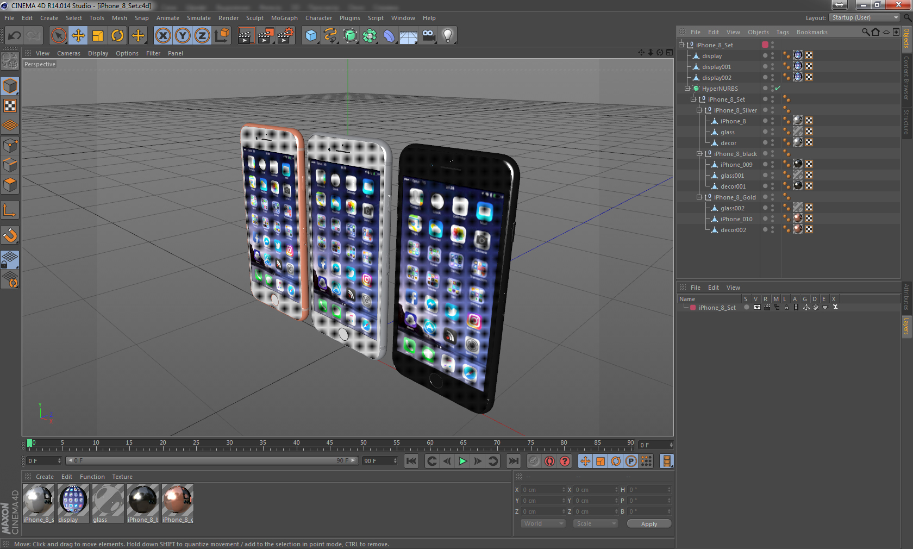913x549 pixels.
Task: Add floor environment object icon
Action: [409, 36]
